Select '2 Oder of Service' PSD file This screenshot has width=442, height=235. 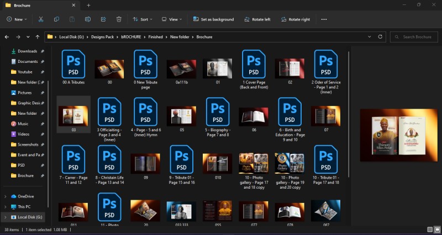pos(326,72)
